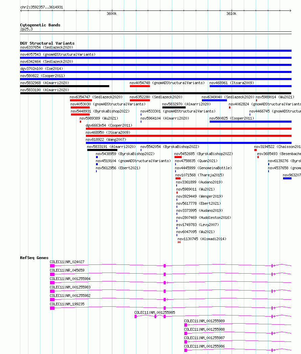Select the nsv5542054 (ByrskaBishop2022) label

point(170,147)
